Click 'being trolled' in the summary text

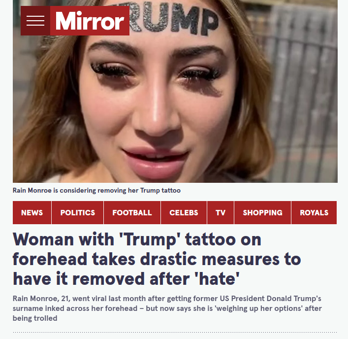point(35,318)
